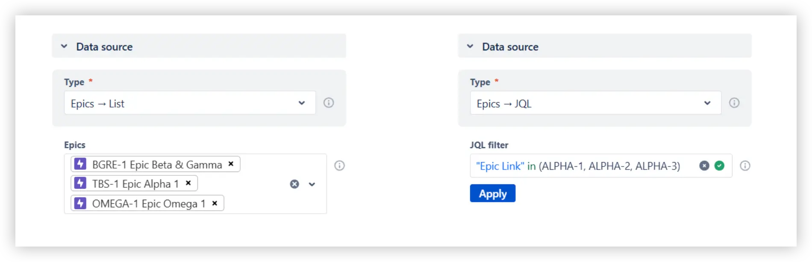Click the Apply button under the JQL filter

click(492, 193)
